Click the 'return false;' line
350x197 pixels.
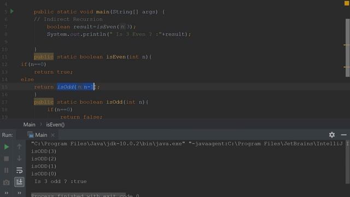(x=81, y=117)
